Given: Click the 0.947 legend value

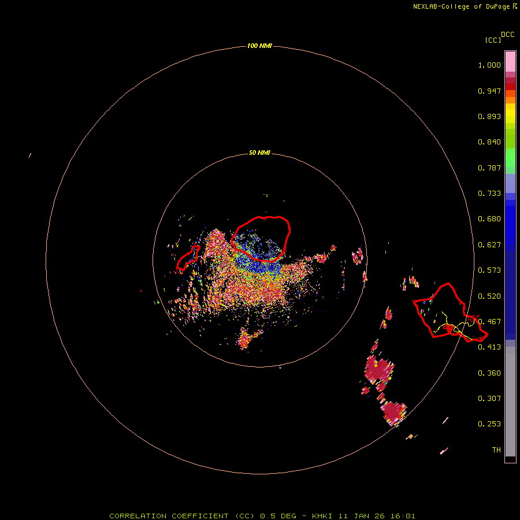Looking at the screenshot, I should 489,91.
